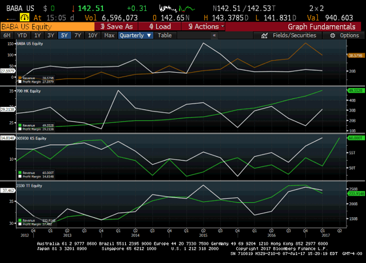This screenshot has width=366, height=263.
Task: Click the 142.51 last price
Action: [91, 9]
